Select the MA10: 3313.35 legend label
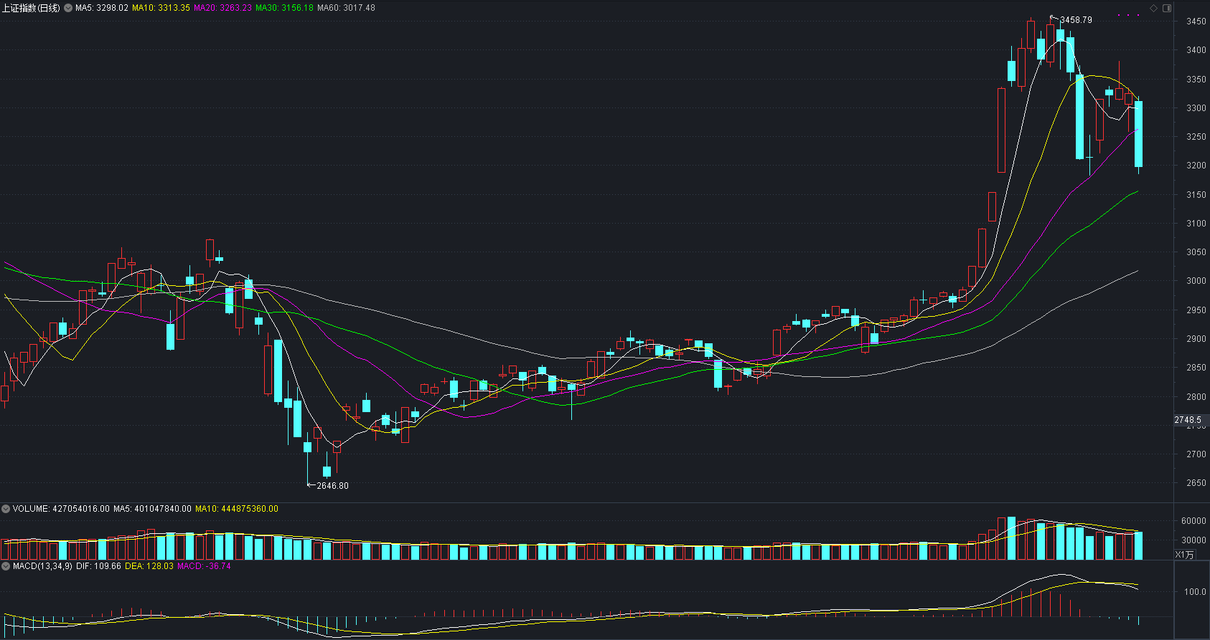 [x=161, y=8]
